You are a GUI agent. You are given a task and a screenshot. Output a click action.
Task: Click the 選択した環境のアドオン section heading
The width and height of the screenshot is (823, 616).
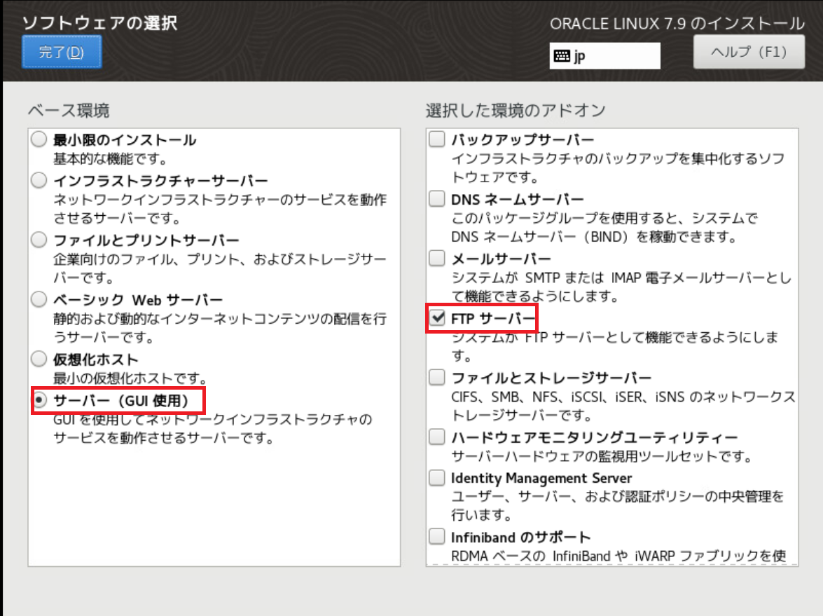(516, 111)
